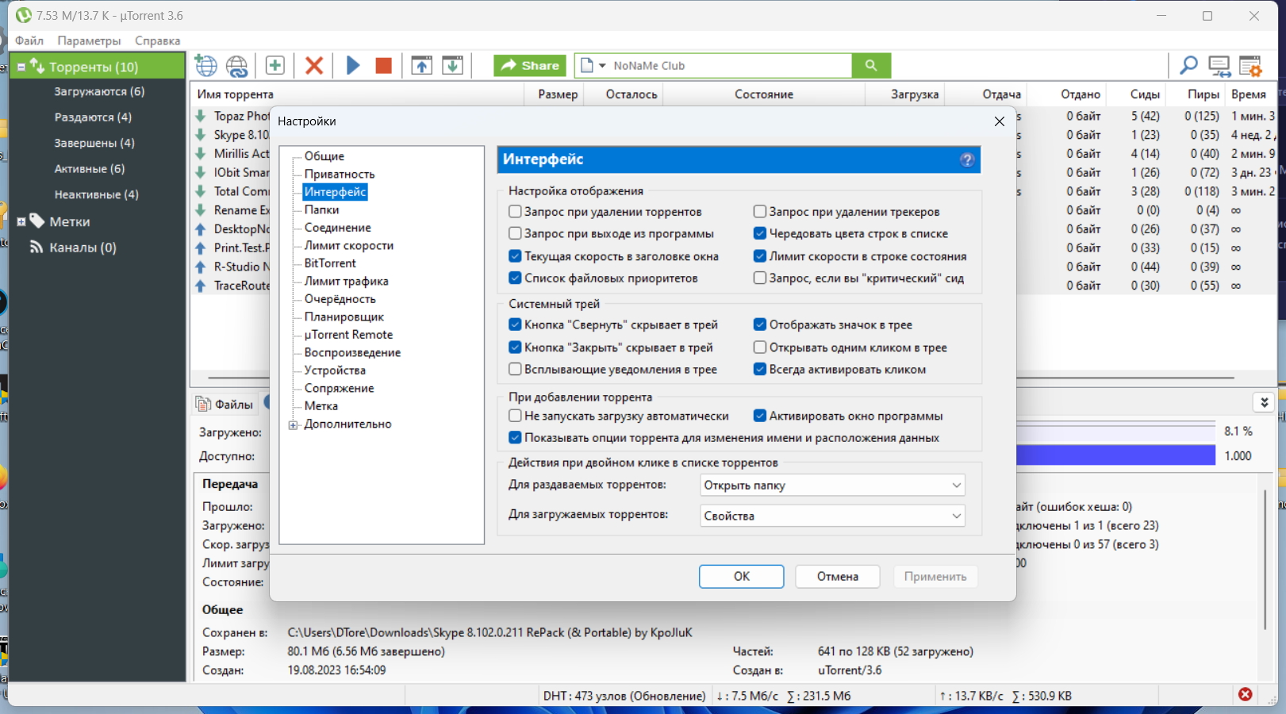Viewport: 1286px width, 714px height.
Task: Uncheck Чередовать цвета строк в списке
Action: [760, 233]
